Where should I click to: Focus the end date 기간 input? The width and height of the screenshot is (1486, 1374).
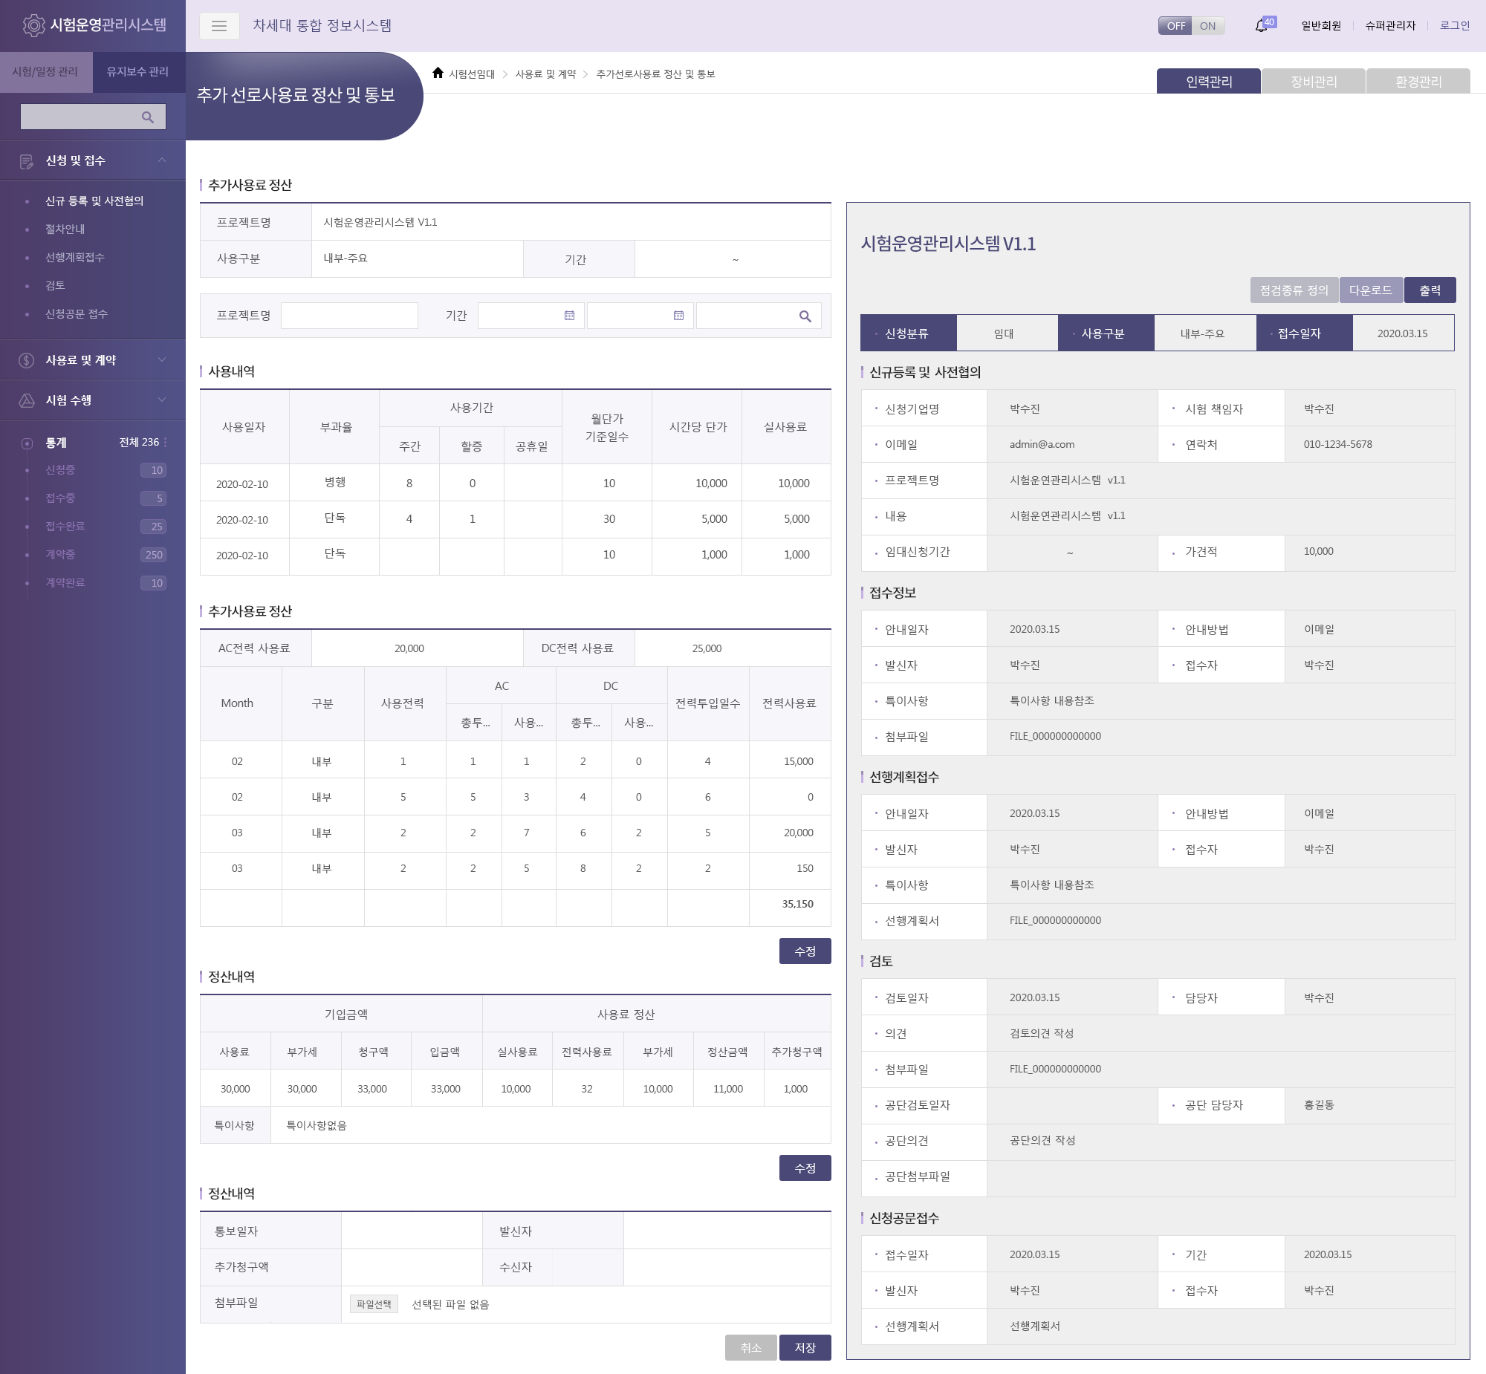[640, 315]
